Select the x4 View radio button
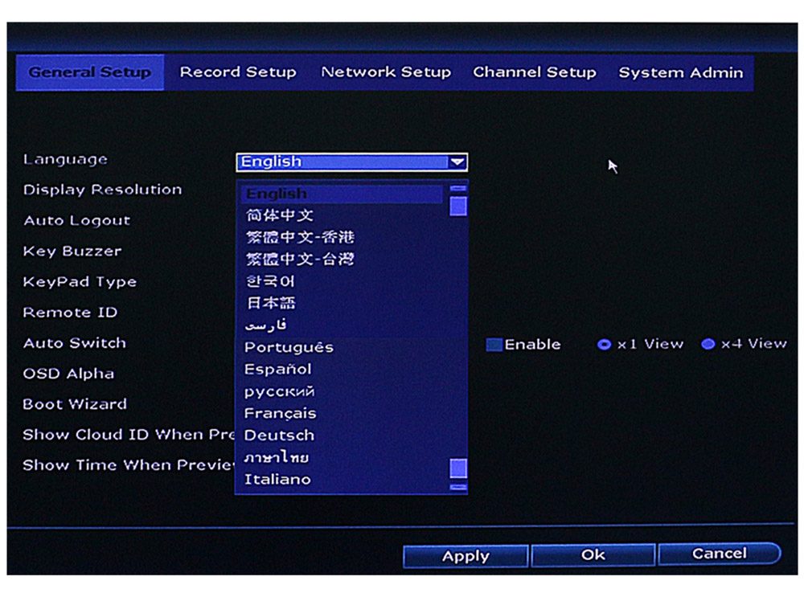 tap(708, 345)
